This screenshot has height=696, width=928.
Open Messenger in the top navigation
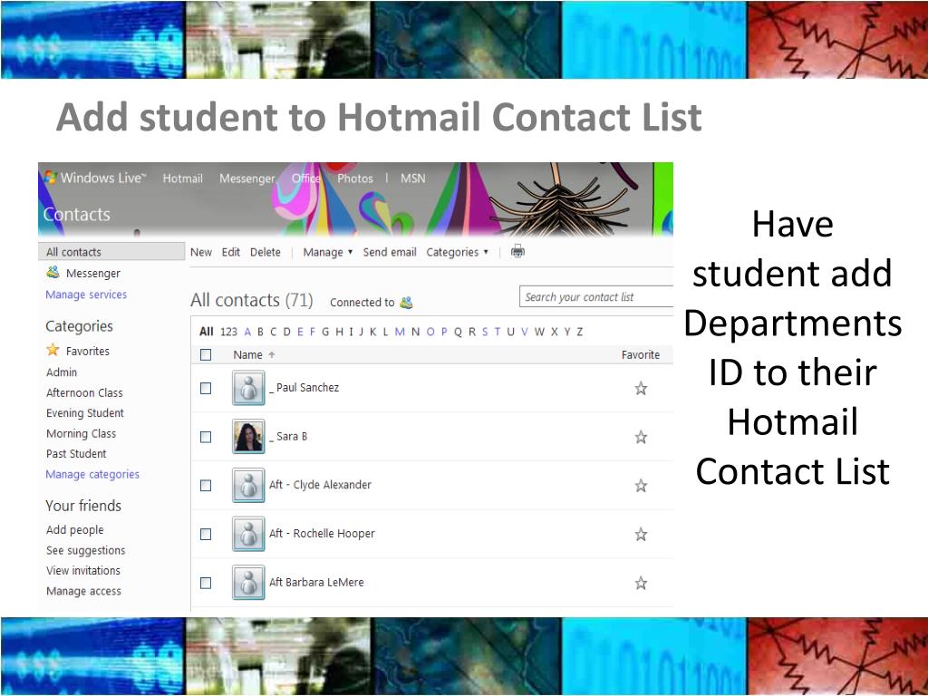(x=246, y=179)
